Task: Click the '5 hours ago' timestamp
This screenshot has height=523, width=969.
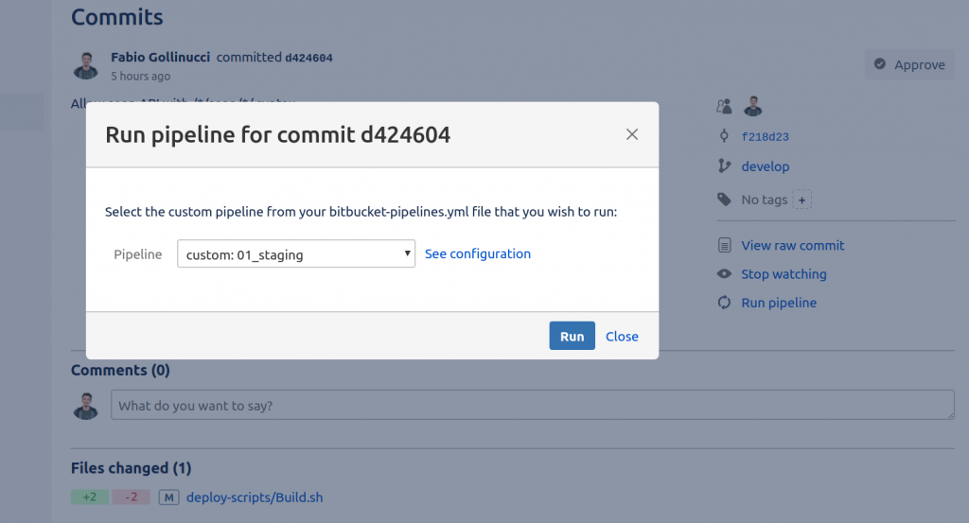Action: (x=140, y=76)
